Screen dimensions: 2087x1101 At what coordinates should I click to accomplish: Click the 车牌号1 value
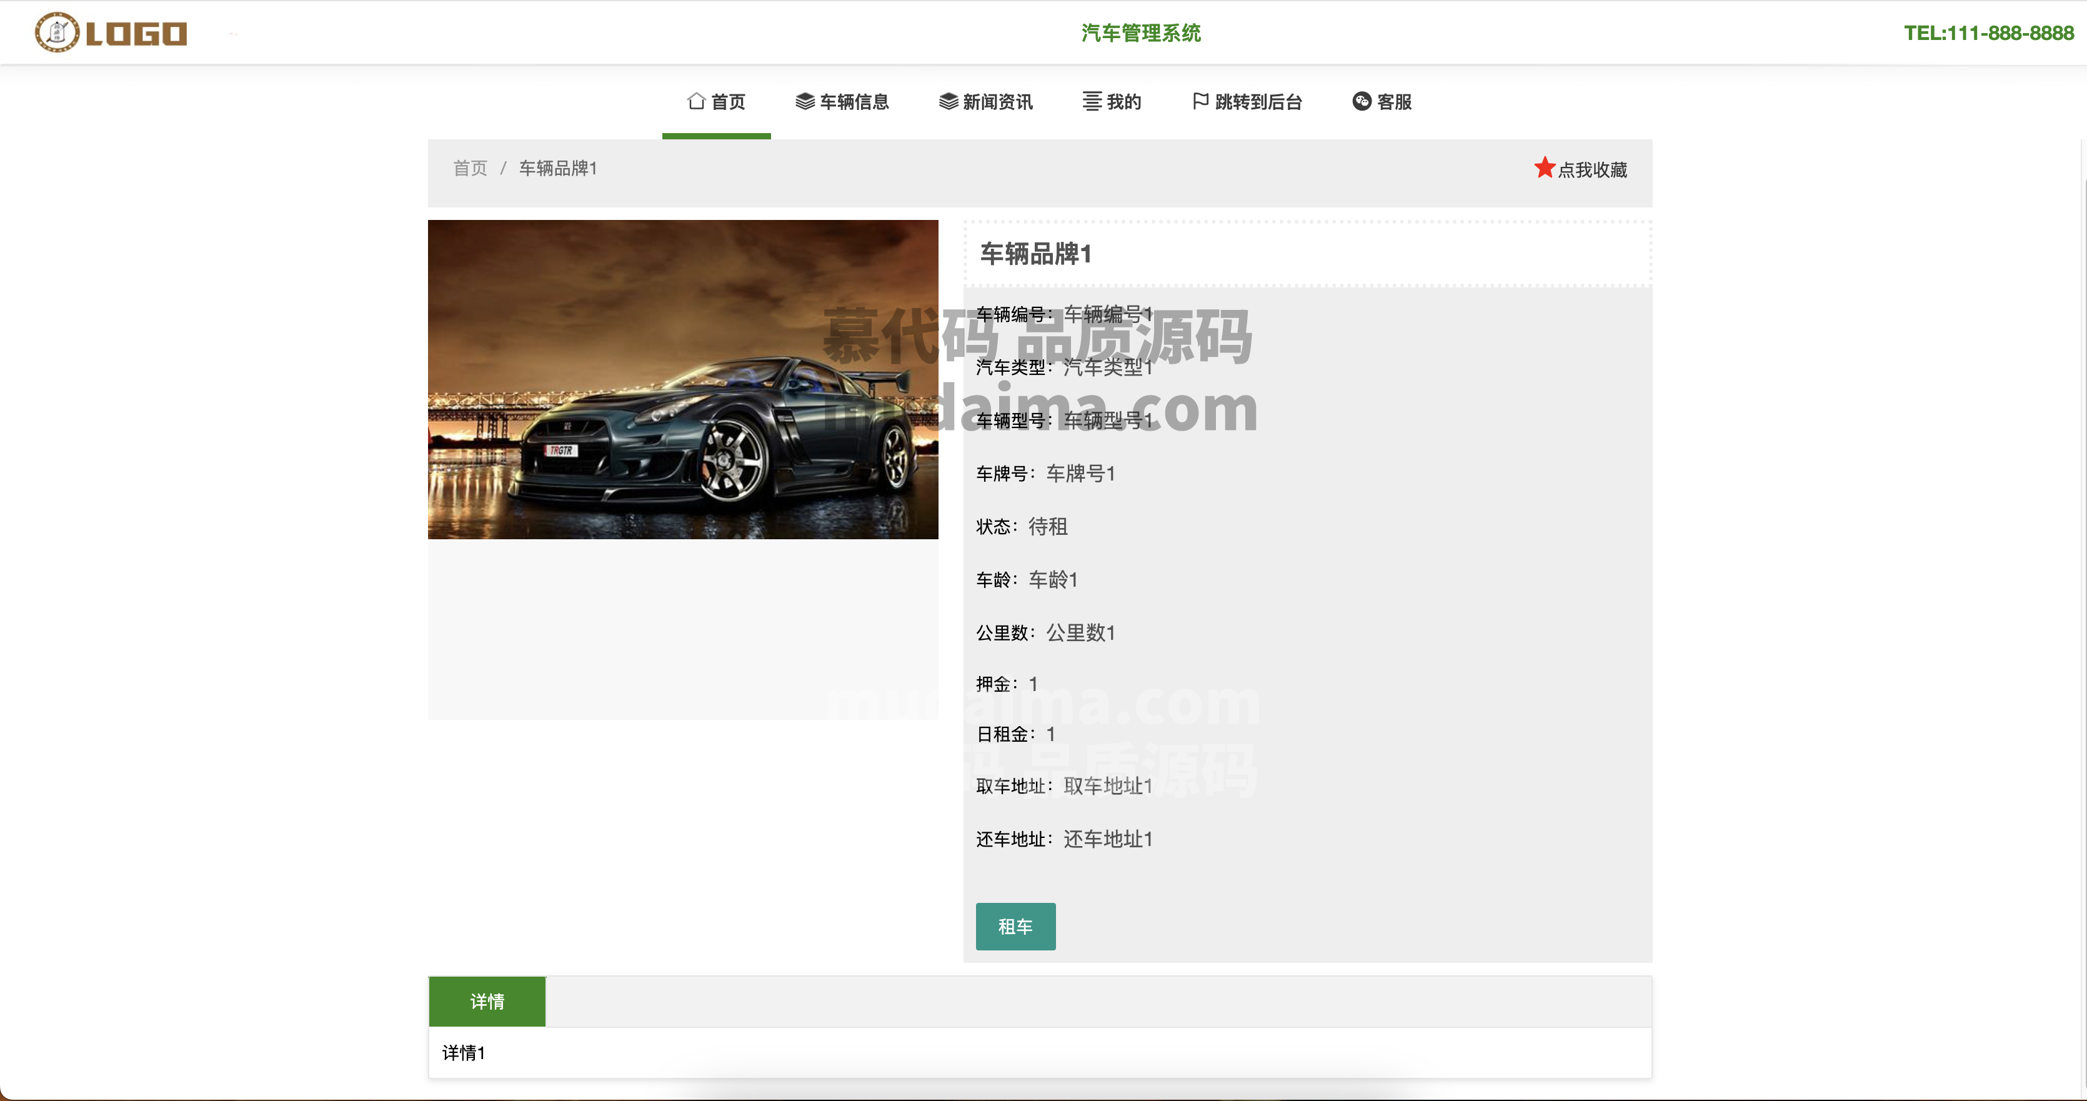(1081, 473)
